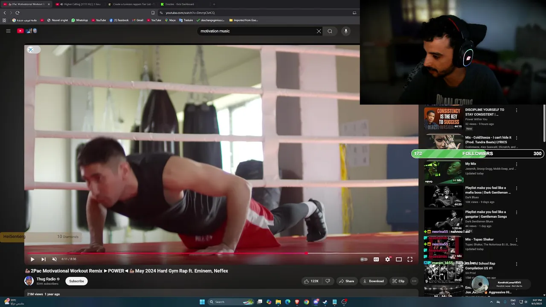
Task: Switch to the tunisian rappers Tier List tab
Action: 131,4
